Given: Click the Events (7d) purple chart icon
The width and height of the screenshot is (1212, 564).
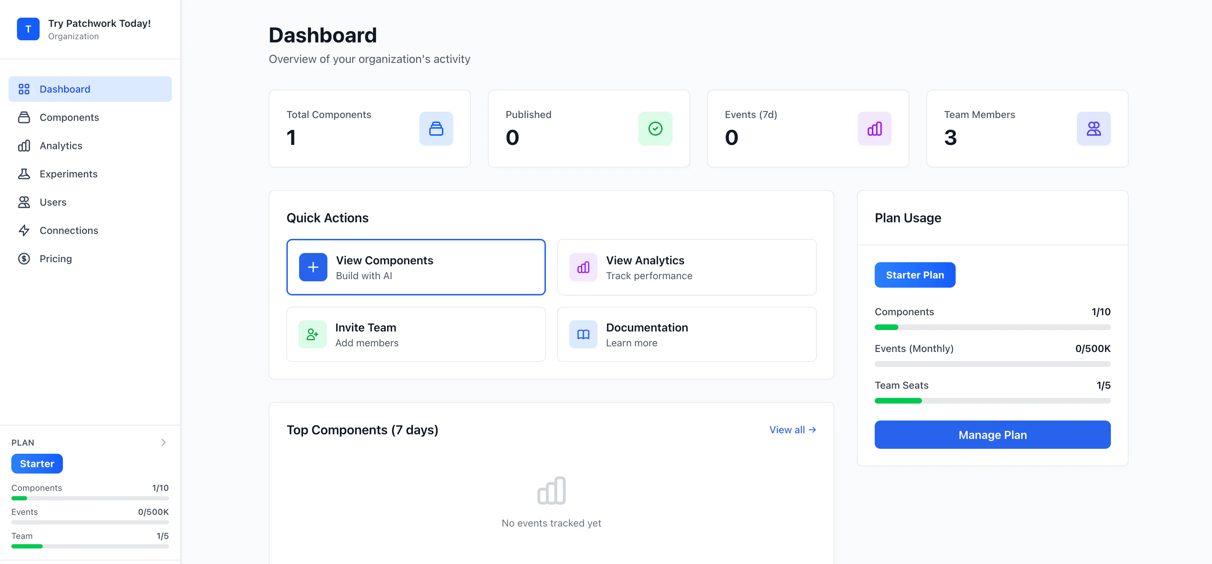Looking at the screenshot, I should click(875, 128).
